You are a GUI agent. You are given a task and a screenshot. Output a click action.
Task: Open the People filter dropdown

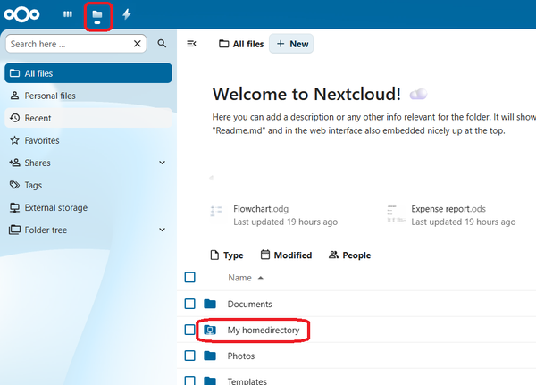(x=349, y=255)
